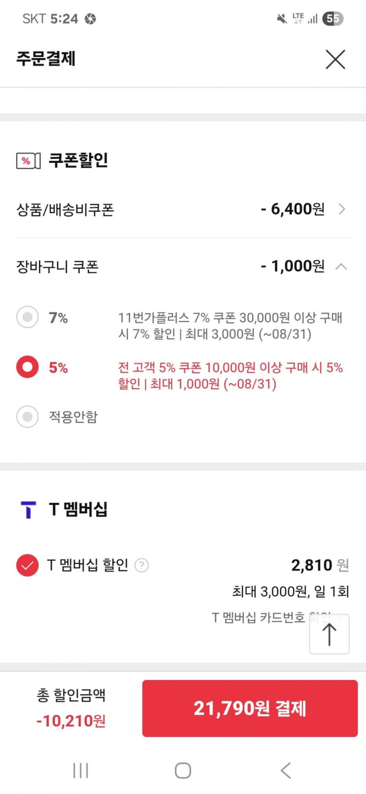
Task: Collapse the 장바구니 쿠폰 section
Action: [x=341, y=266]
